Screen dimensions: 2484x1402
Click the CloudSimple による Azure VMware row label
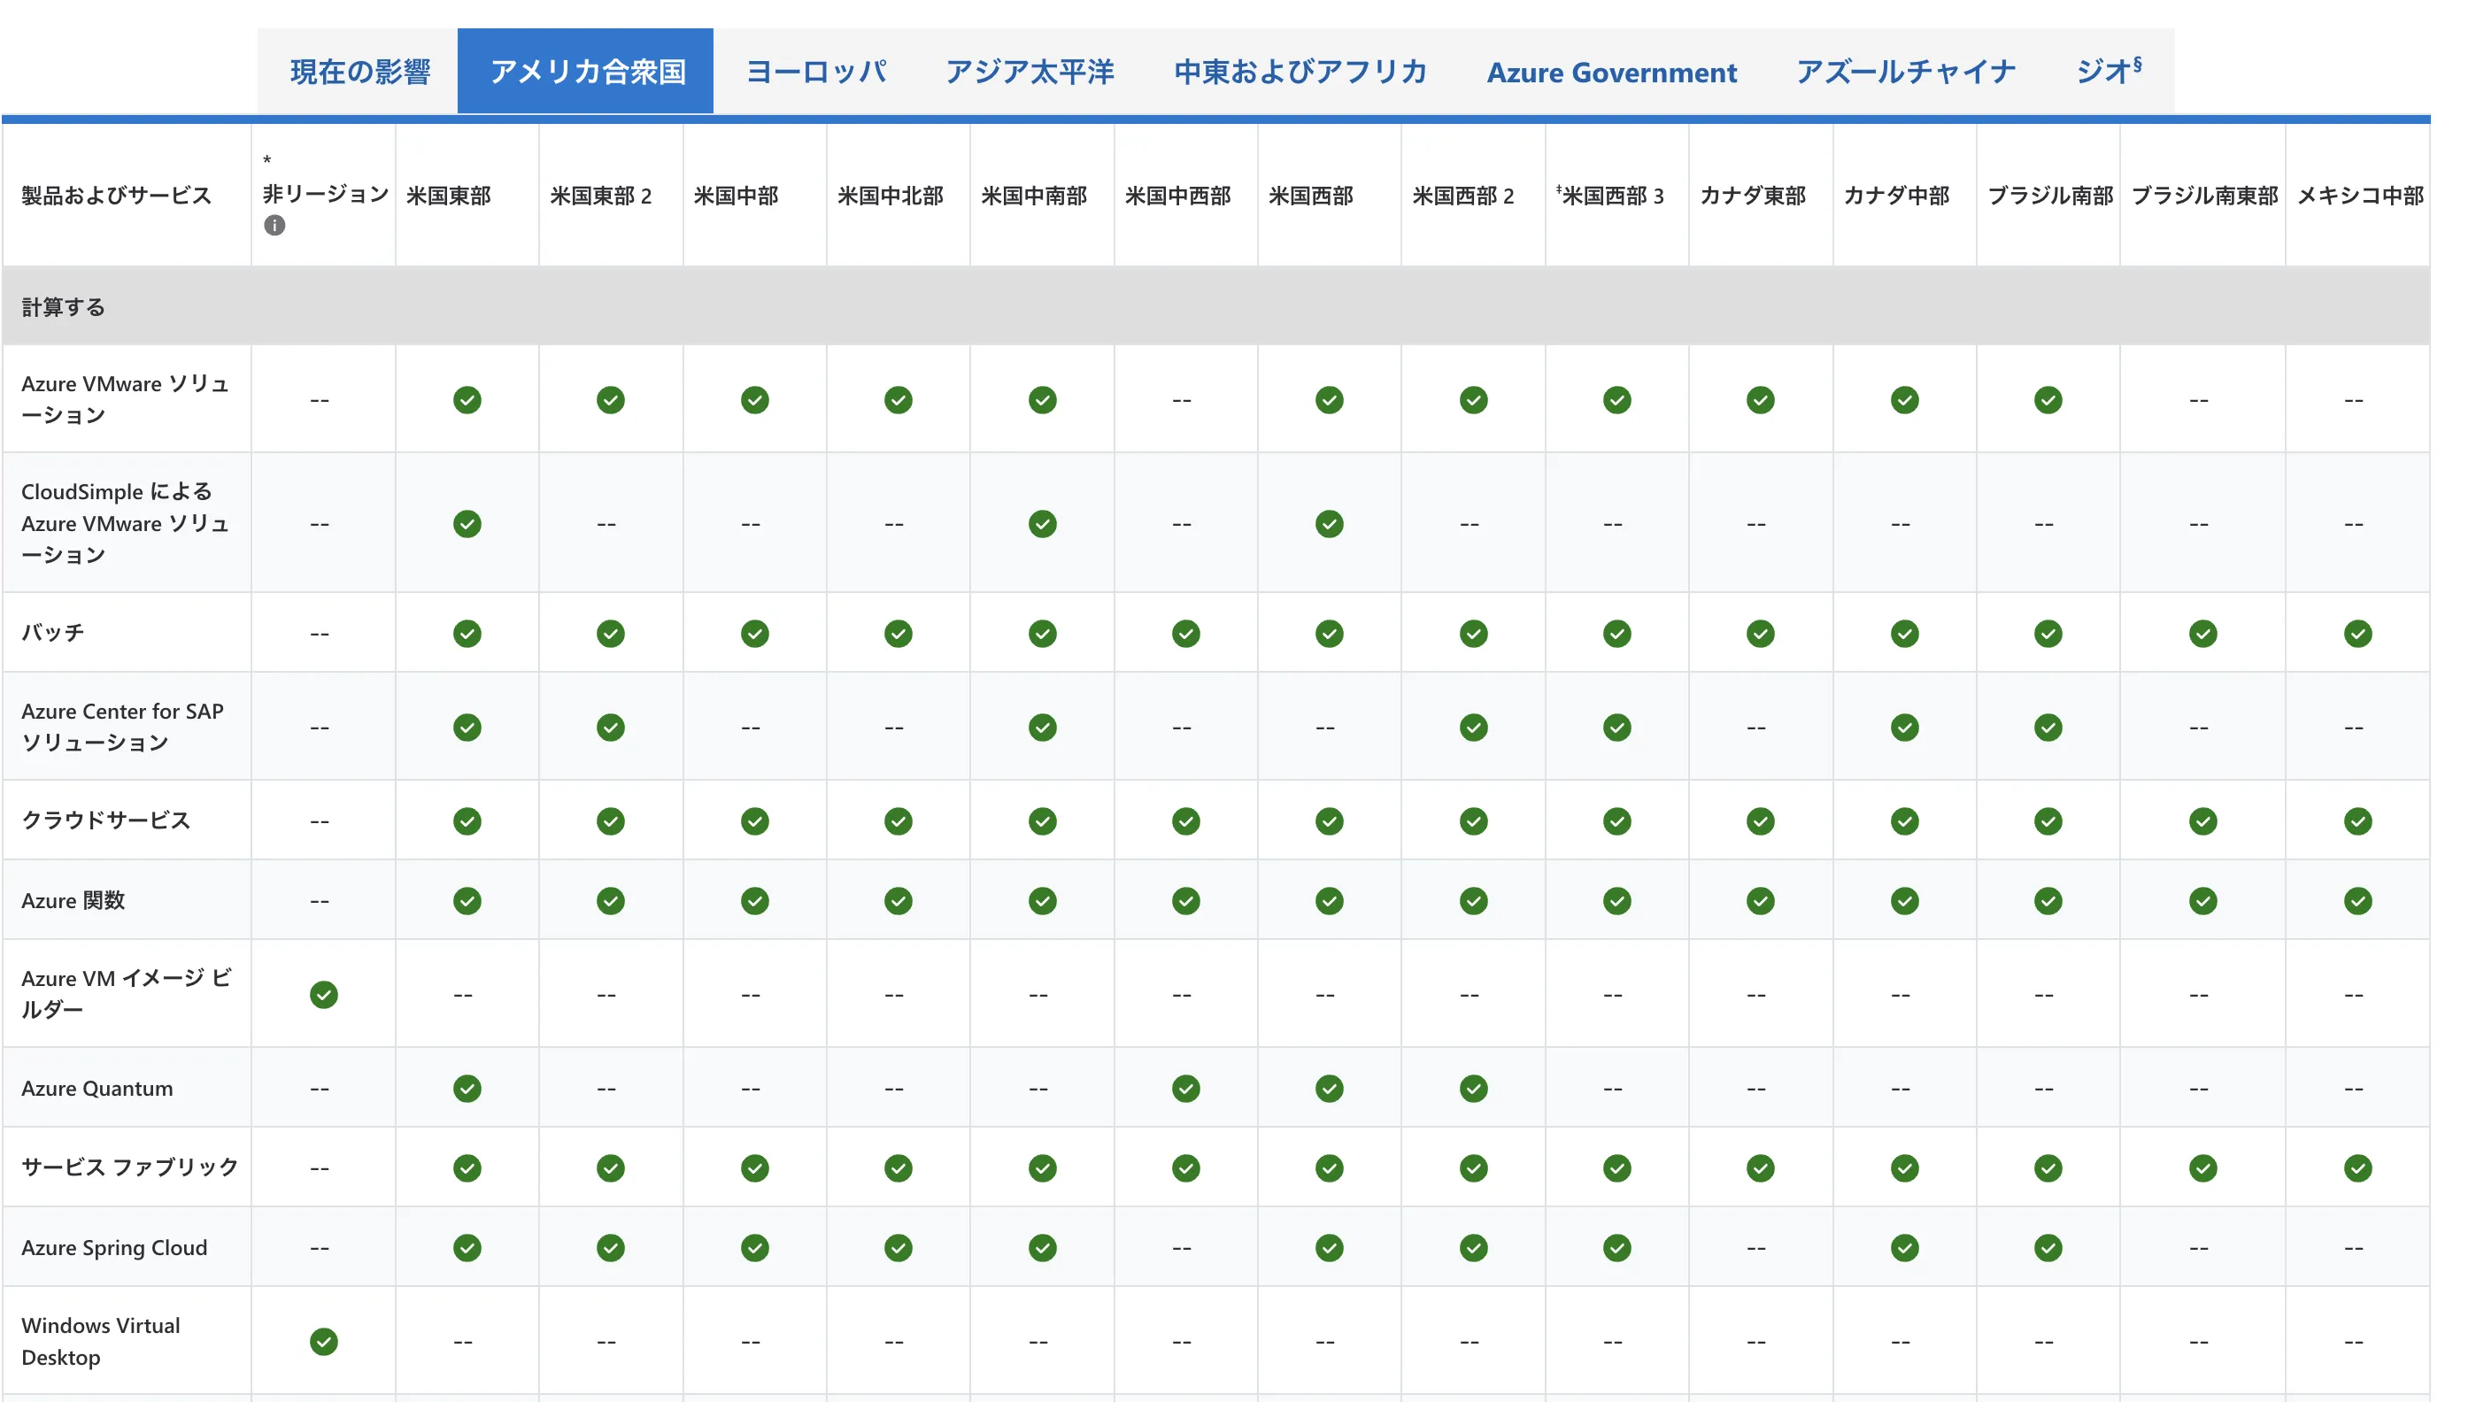tap(126, 522)
